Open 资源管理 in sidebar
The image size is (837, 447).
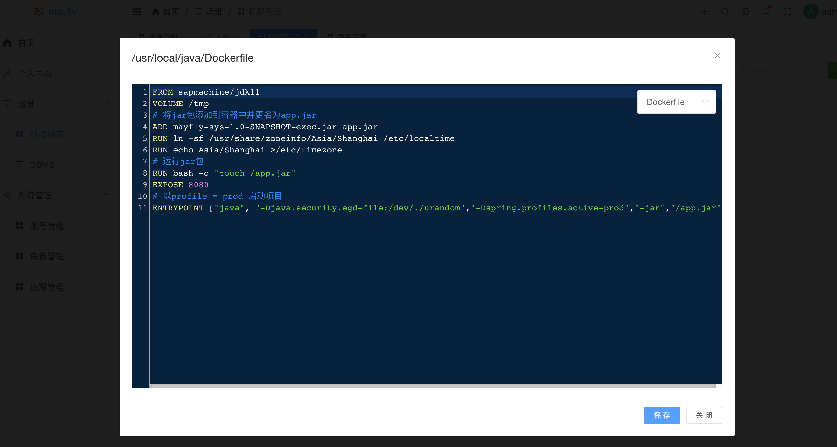click(x=47, y=287)
